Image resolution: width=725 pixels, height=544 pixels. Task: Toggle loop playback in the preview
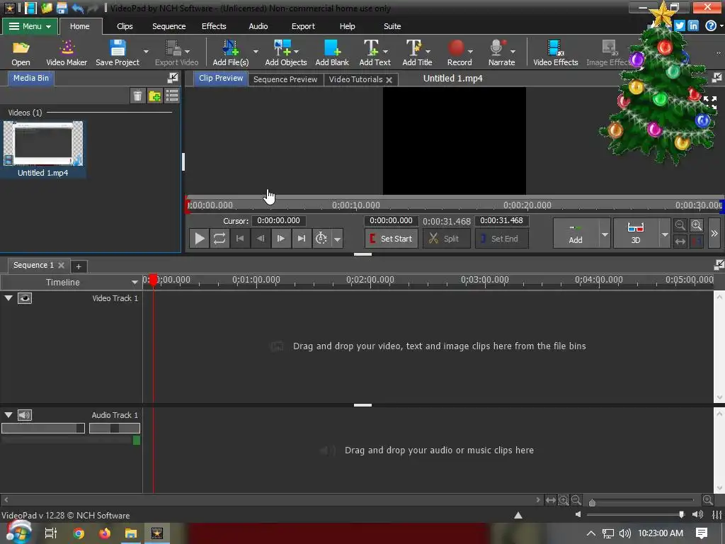point(219,238)
